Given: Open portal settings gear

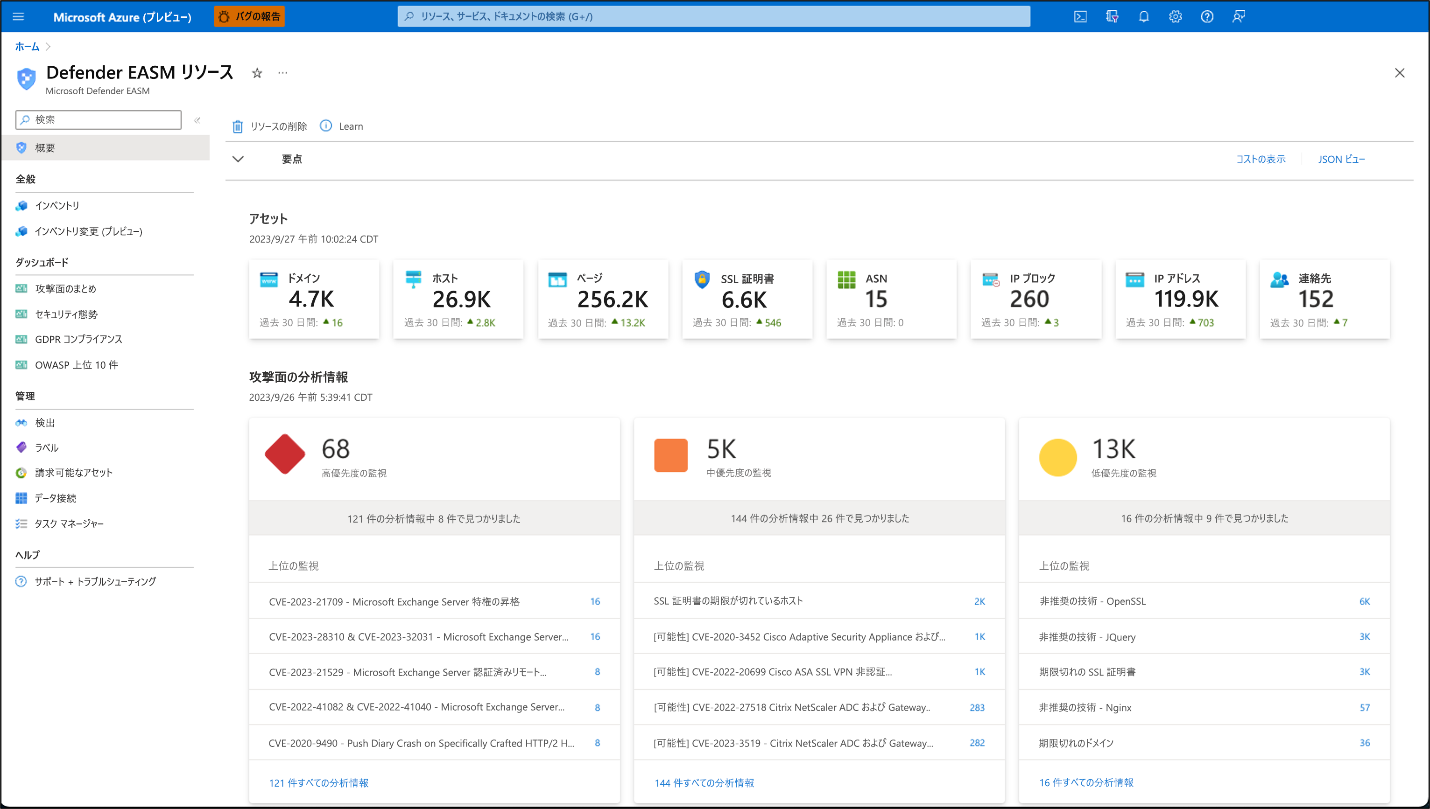Looking at the screenshot, I should point(1175,17).
